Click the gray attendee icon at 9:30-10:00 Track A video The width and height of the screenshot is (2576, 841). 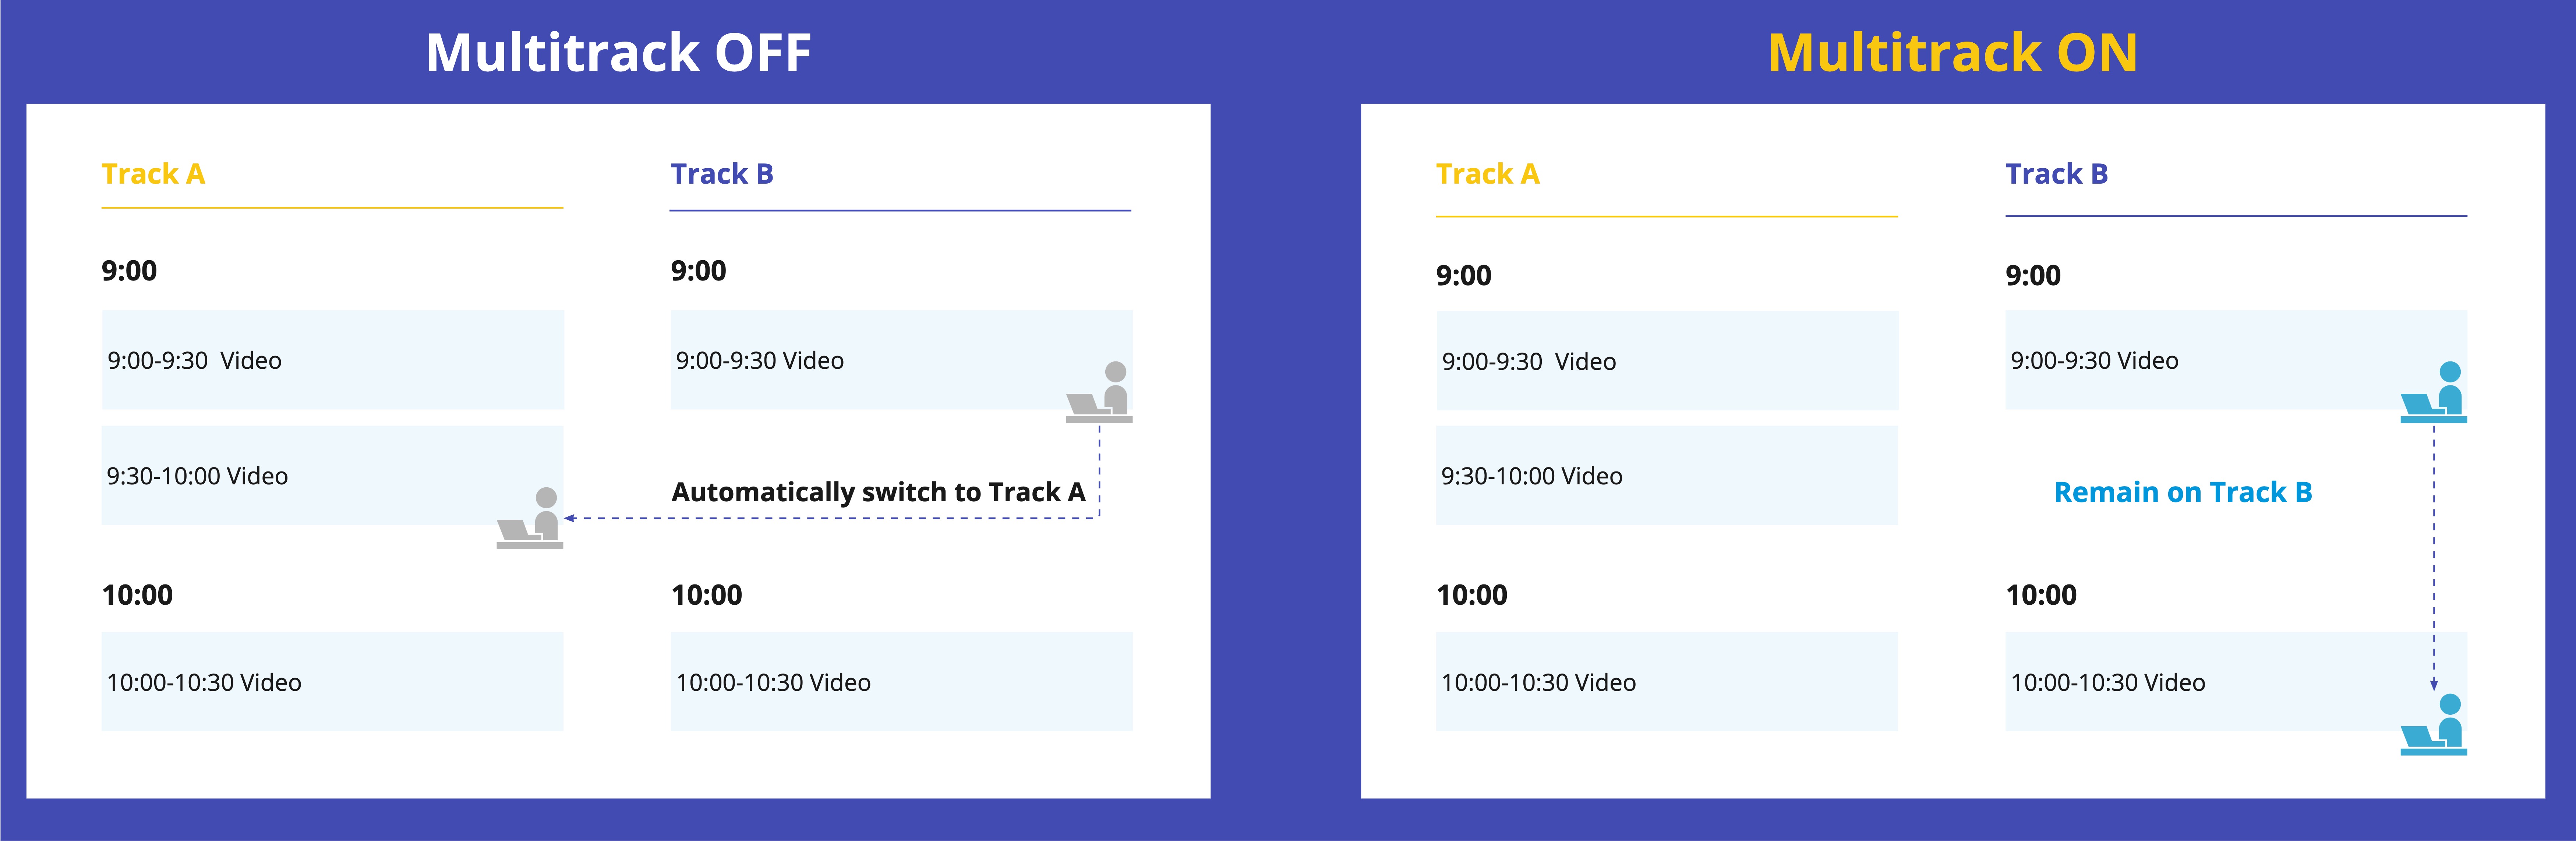(x=530, y=518)
